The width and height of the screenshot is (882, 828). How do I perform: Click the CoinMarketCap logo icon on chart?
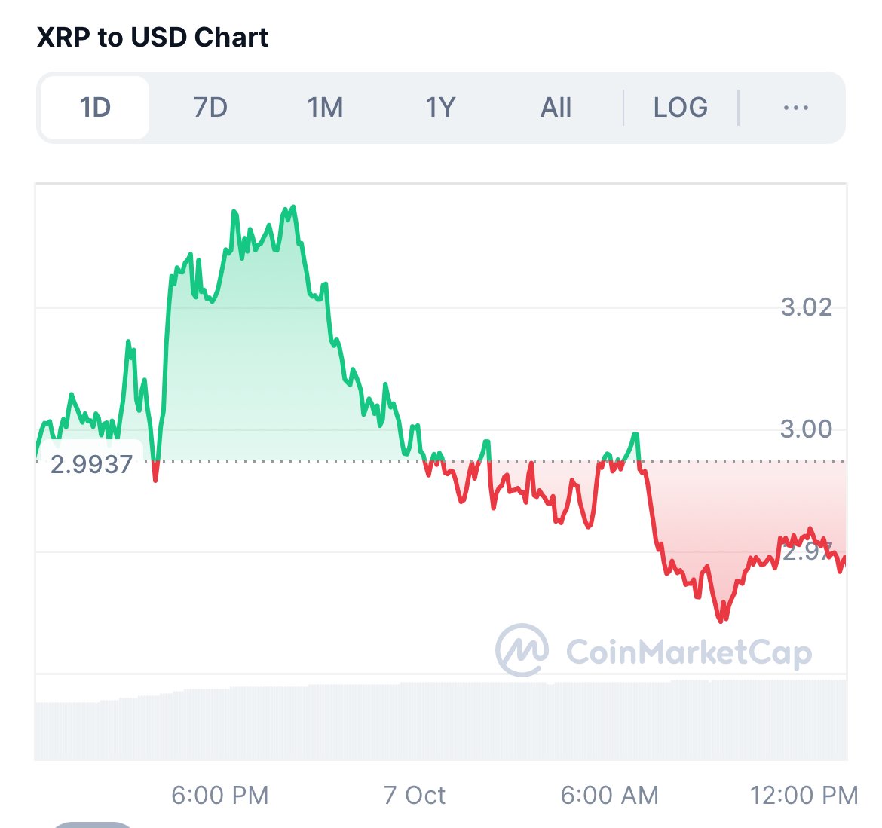pos(522,650)
